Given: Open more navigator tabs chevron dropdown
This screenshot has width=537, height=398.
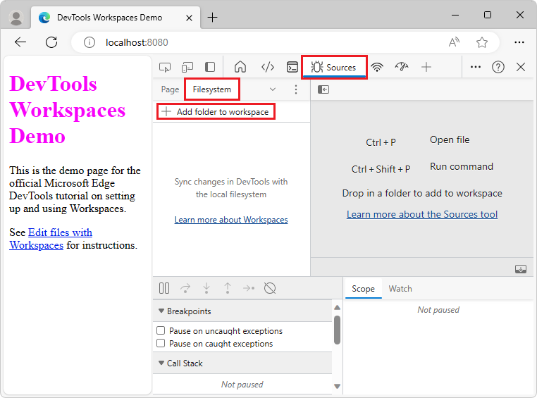Looking at the screenshot, I should pyautogui.click(x=273, y=89).
